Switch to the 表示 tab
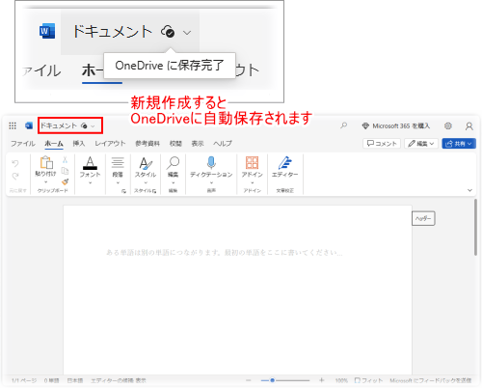Screen dimensions: 482x388 point(198,144)
